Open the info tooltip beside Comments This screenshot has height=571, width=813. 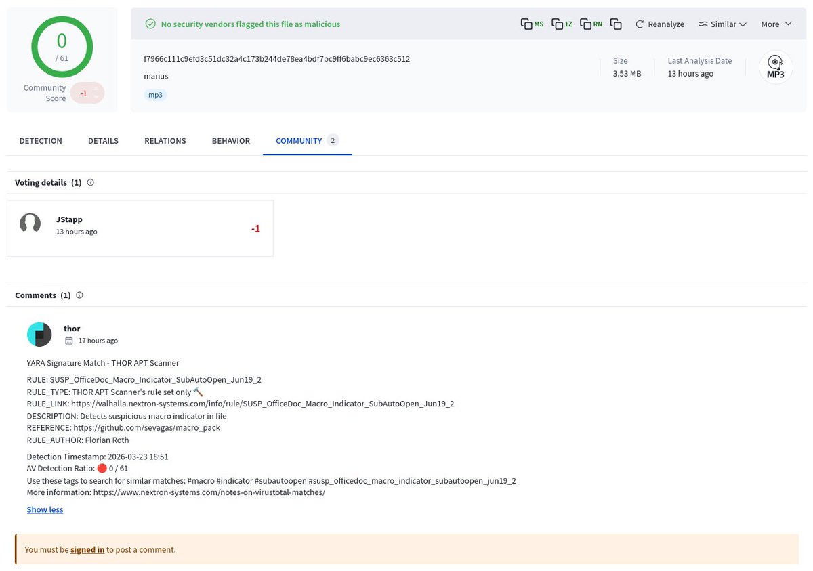(x=79, y=295)
